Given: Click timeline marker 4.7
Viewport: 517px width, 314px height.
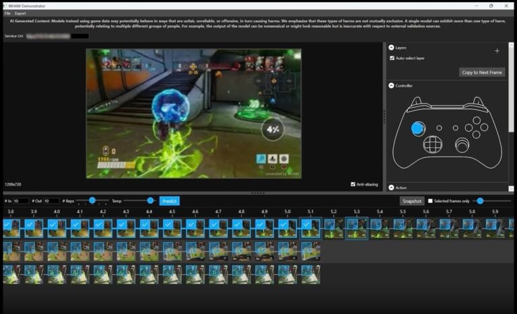Looking at the screenshot, I should point(218,212).
